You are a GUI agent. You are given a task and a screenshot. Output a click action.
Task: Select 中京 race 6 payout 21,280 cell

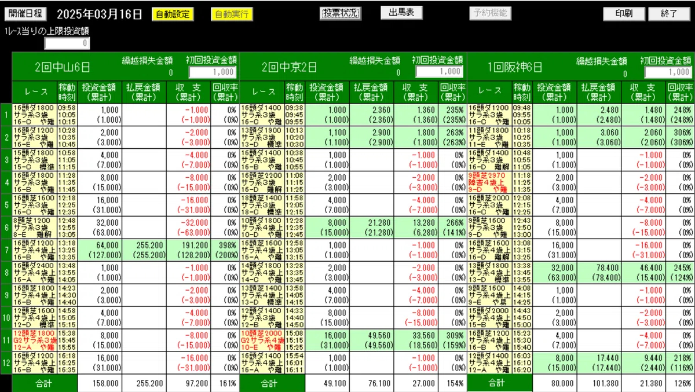point(371,228)
